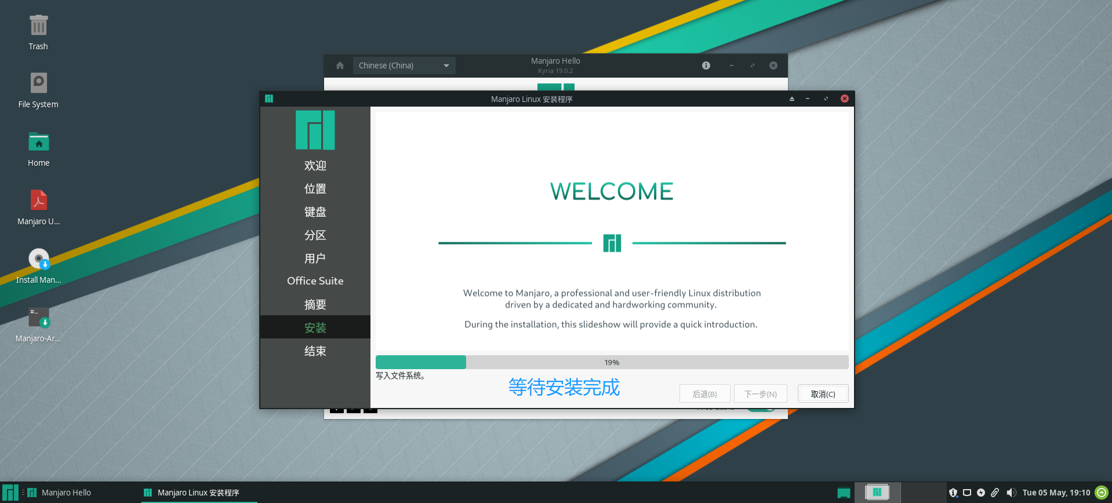Click the WELCOME slideshow heading
Screen dimensions: 1112x503
pos(612,191)
